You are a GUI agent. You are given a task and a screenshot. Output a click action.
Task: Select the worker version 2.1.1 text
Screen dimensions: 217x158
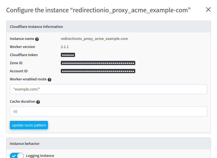click(x=65, y=47)
